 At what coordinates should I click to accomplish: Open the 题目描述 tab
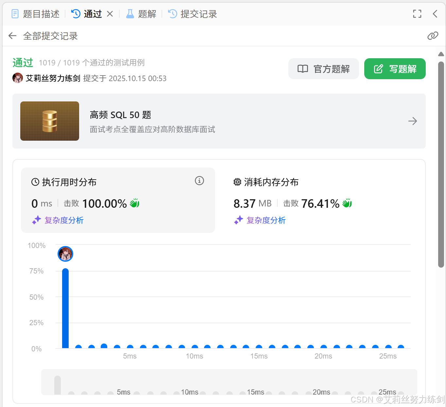36,14
